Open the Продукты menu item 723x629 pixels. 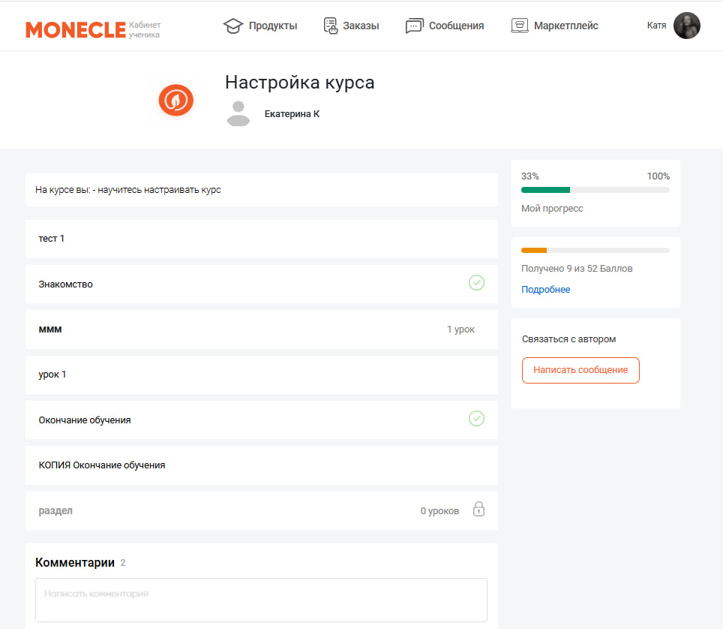[273, 26]
